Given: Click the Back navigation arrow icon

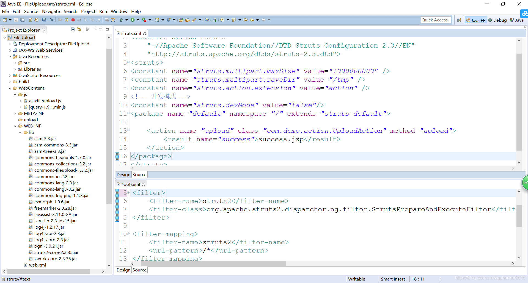Looking at the screenshot, I should [x=252, y=20].
